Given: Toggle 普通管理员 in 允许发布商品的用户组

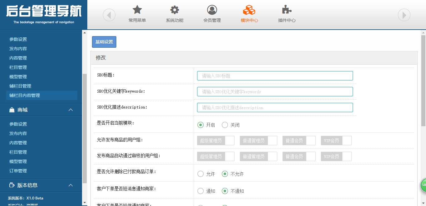Looking at the screenshot, I should pos(259,141).
